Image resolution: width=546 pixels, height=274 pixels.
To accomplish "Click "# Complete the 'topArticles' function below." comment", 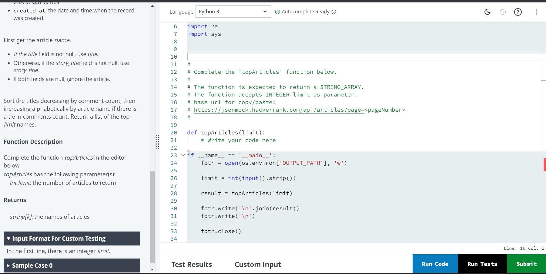I will click(262, 72).
